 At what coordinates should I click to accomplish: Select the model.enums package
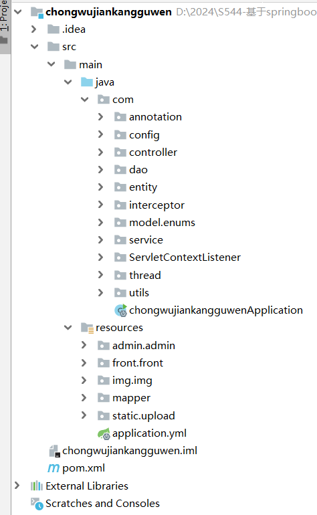162,222
